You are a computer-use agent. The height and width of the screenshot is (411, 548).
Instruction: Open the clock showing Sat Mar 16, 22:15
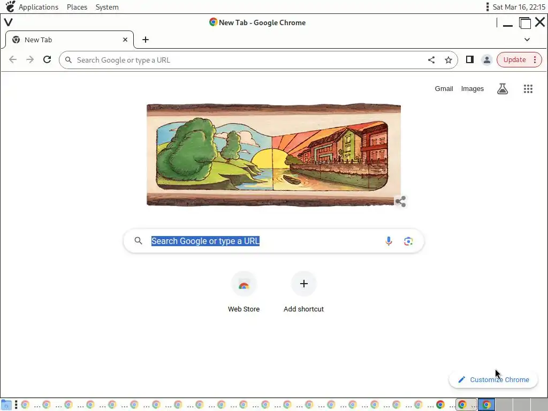519,7
